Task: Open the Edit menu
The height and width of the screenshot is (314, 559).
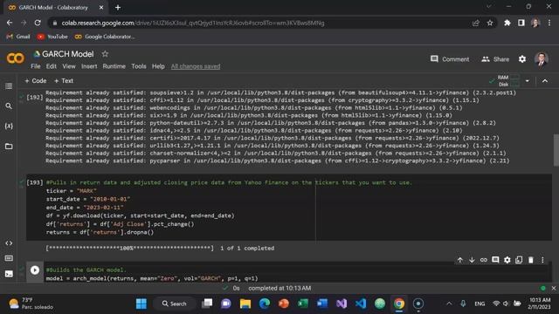Action: pyautogui.click(x=51, y=66)
